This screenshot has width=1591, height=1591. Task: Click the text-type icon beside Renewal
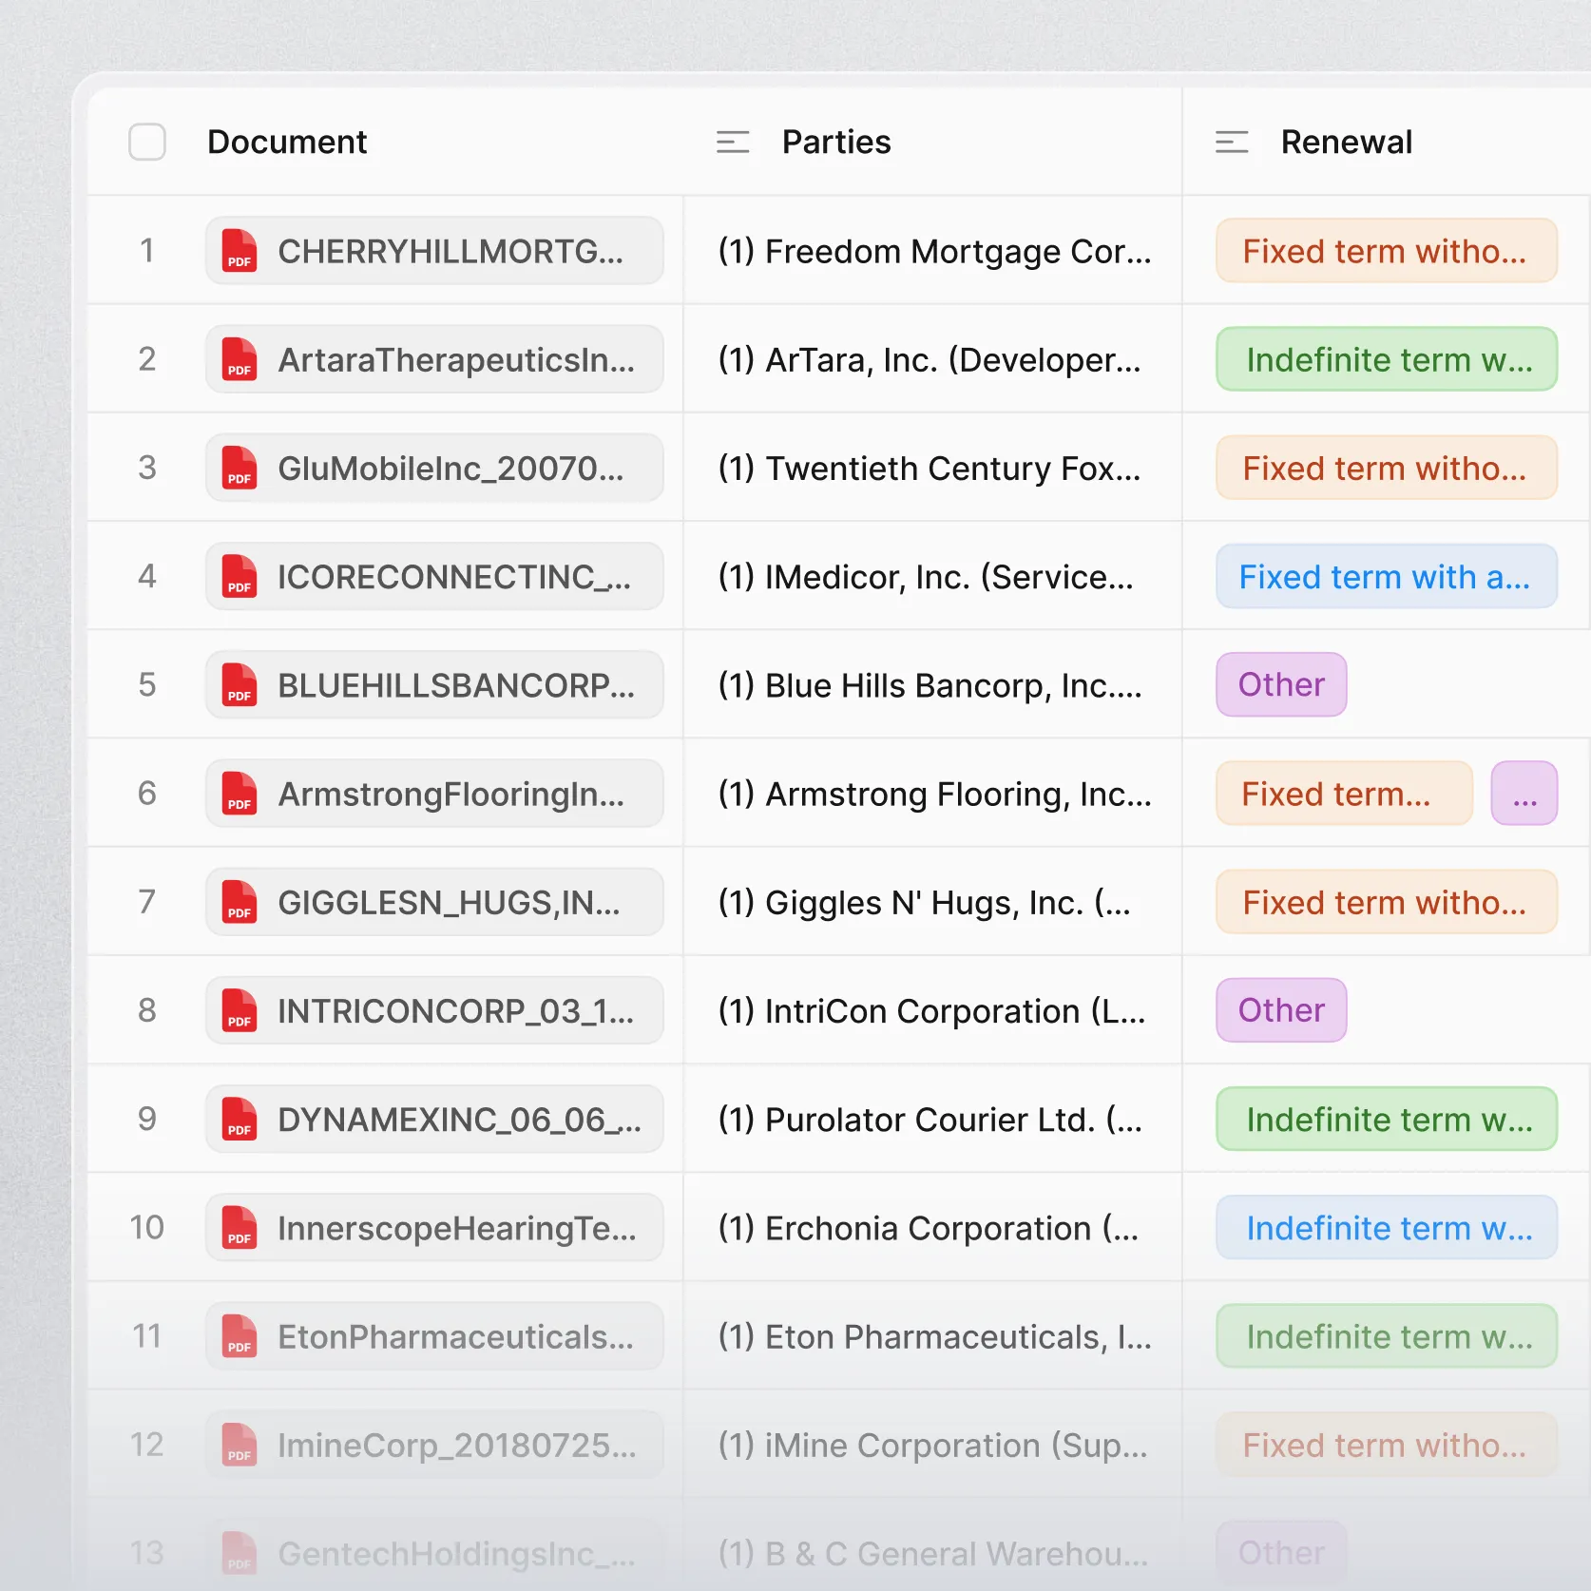tap(1232, 143)
